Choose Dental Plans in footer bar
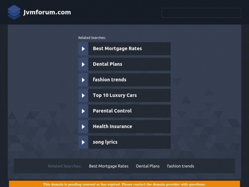 [148, 166]
